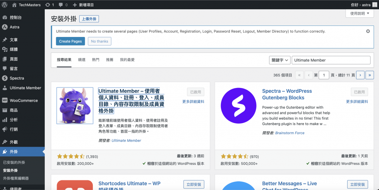Open the Brainstorm Force developer link
This screenshot has height=190, width=379.
(x=289, y=133)
